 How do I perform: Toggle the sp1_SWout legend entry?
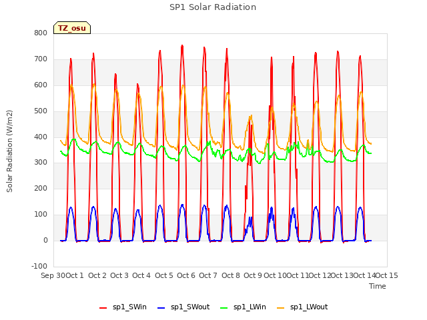(183, 307)
